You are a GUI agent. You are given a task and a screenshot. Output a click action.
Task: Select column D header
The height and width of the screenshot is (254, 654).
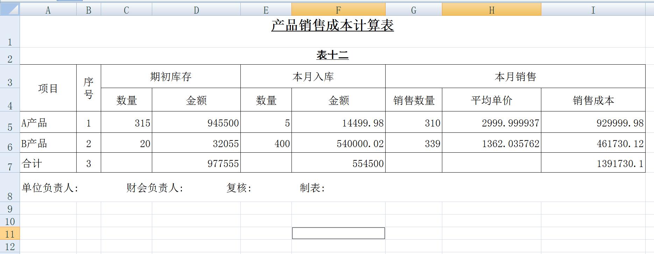[196, 10]
